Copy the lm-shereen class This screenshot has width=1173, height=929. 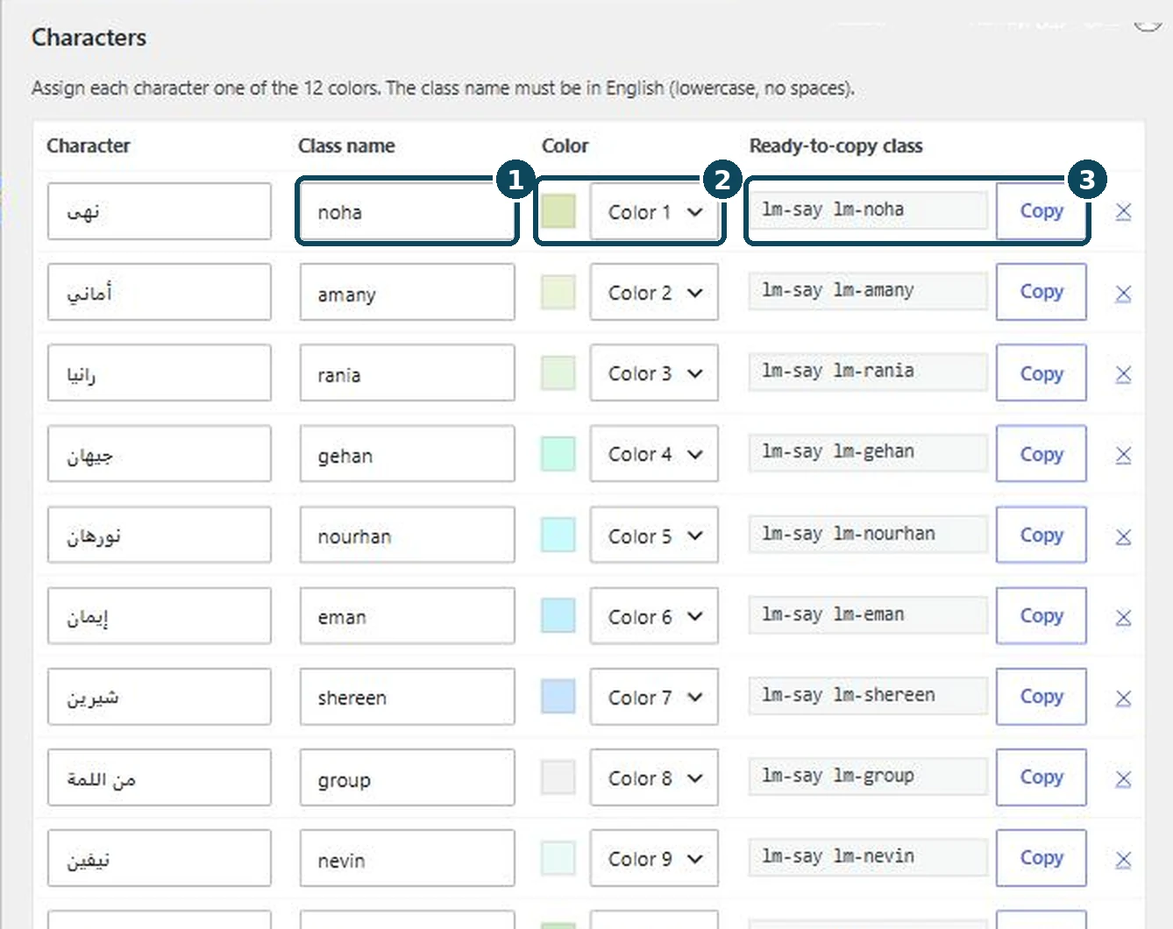(1041, 696)
